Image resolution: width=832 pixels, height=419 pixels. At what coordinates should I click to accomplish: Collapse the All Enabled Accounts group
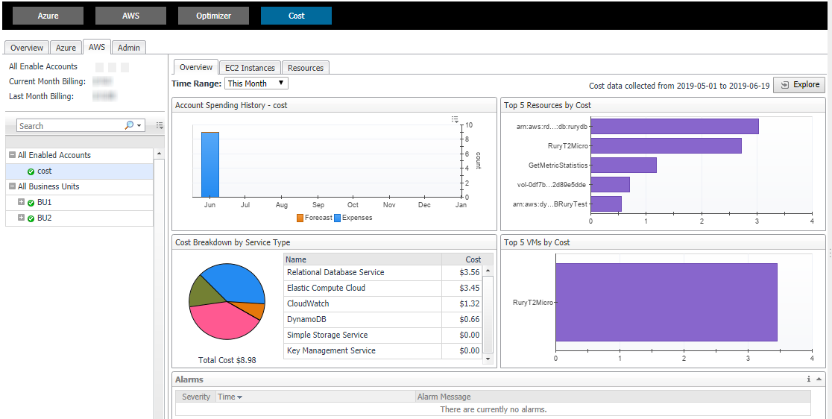(12, 155)
